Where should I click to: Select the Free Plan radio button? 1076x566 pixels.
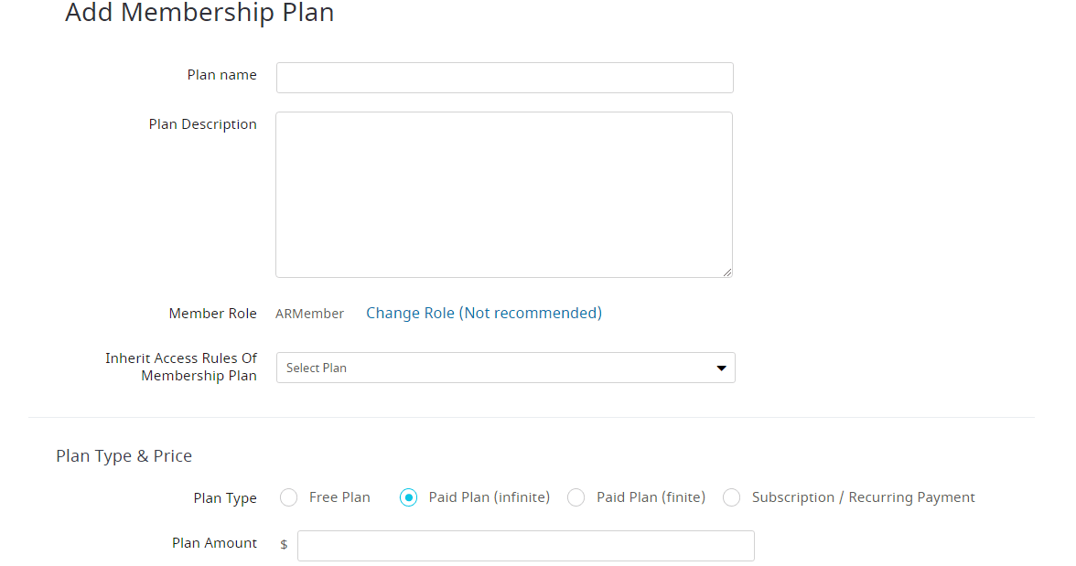[x=289, y=497]
